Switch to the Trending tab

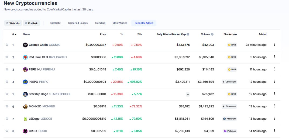(x=100, y=23)
